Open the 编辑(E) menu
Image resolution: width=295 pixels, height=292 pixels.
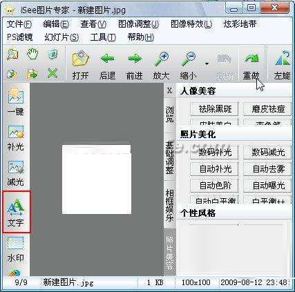(x=56, y=24)
